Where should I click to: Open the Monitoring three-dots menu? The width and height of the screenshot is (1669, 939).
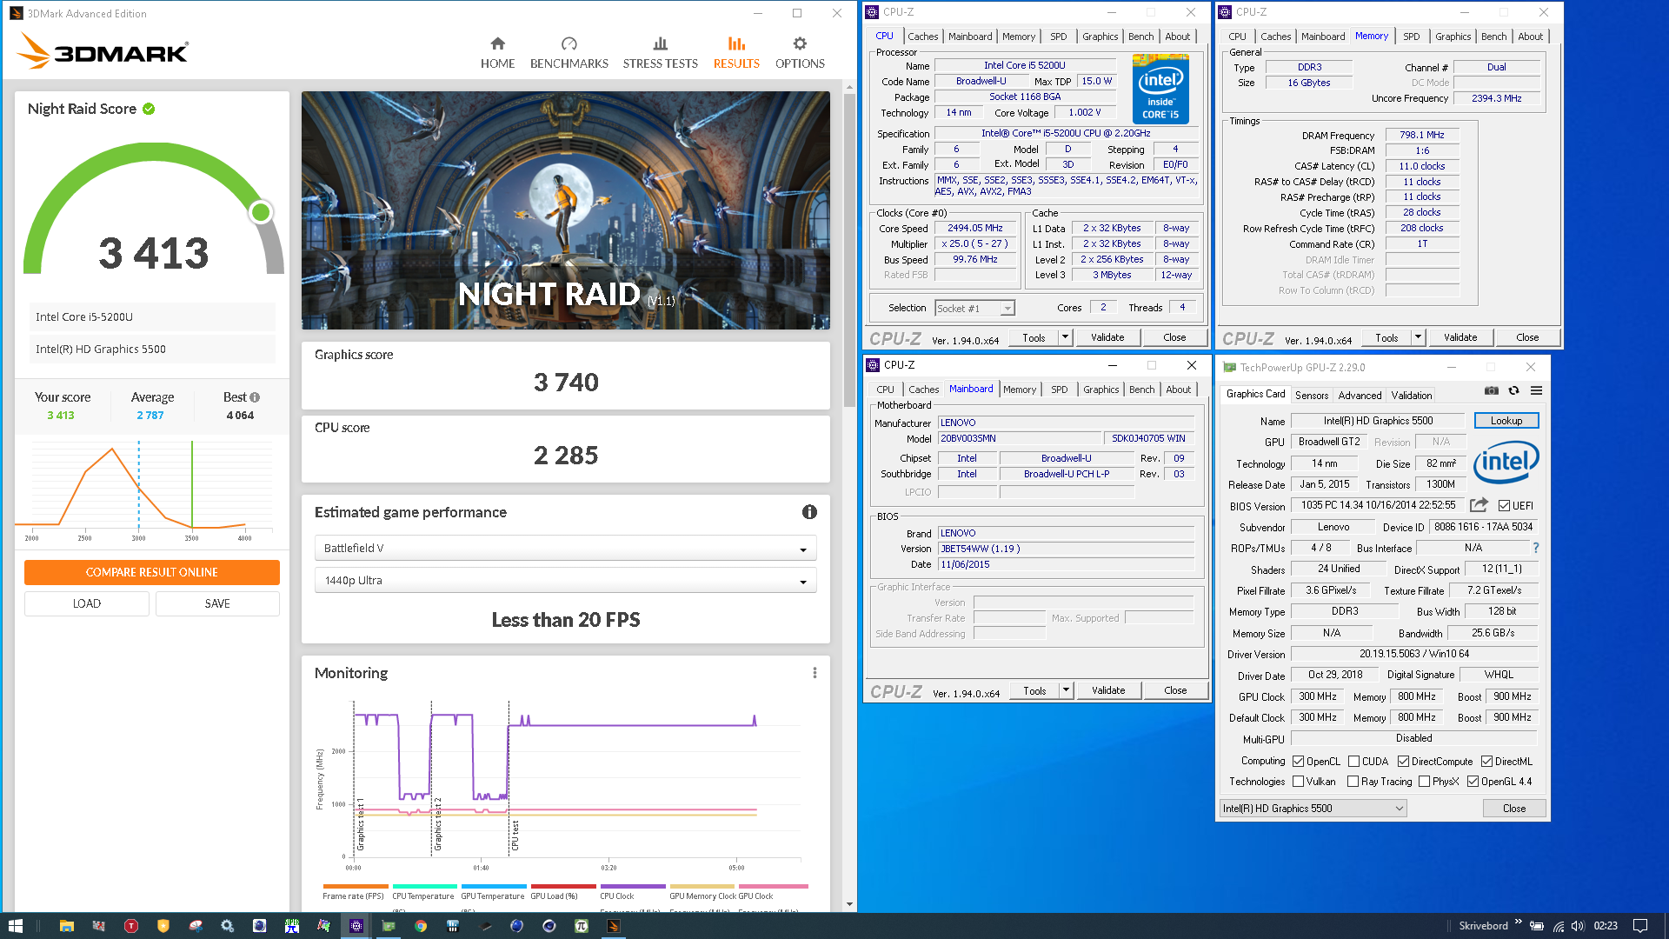tap(815, 673)
